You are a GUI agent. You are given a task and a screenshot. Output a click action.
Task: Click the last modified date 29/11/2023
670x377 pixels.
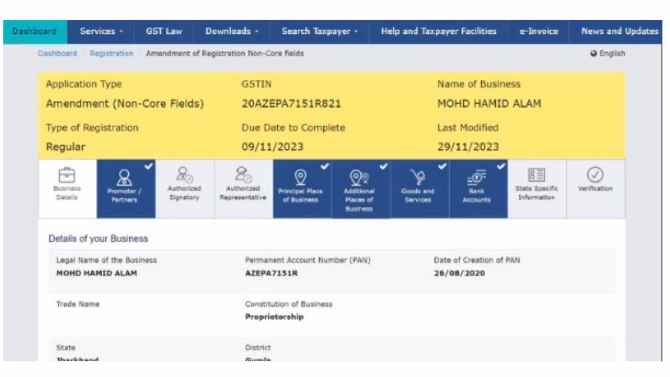point(468,147)
